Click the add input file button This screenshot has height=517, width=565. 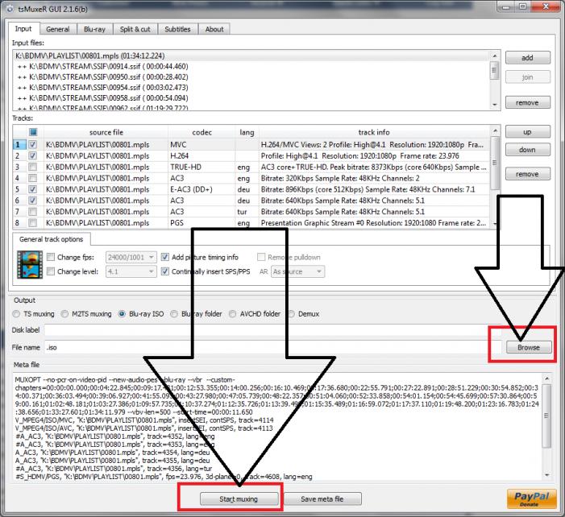click(x=528, y=58)
